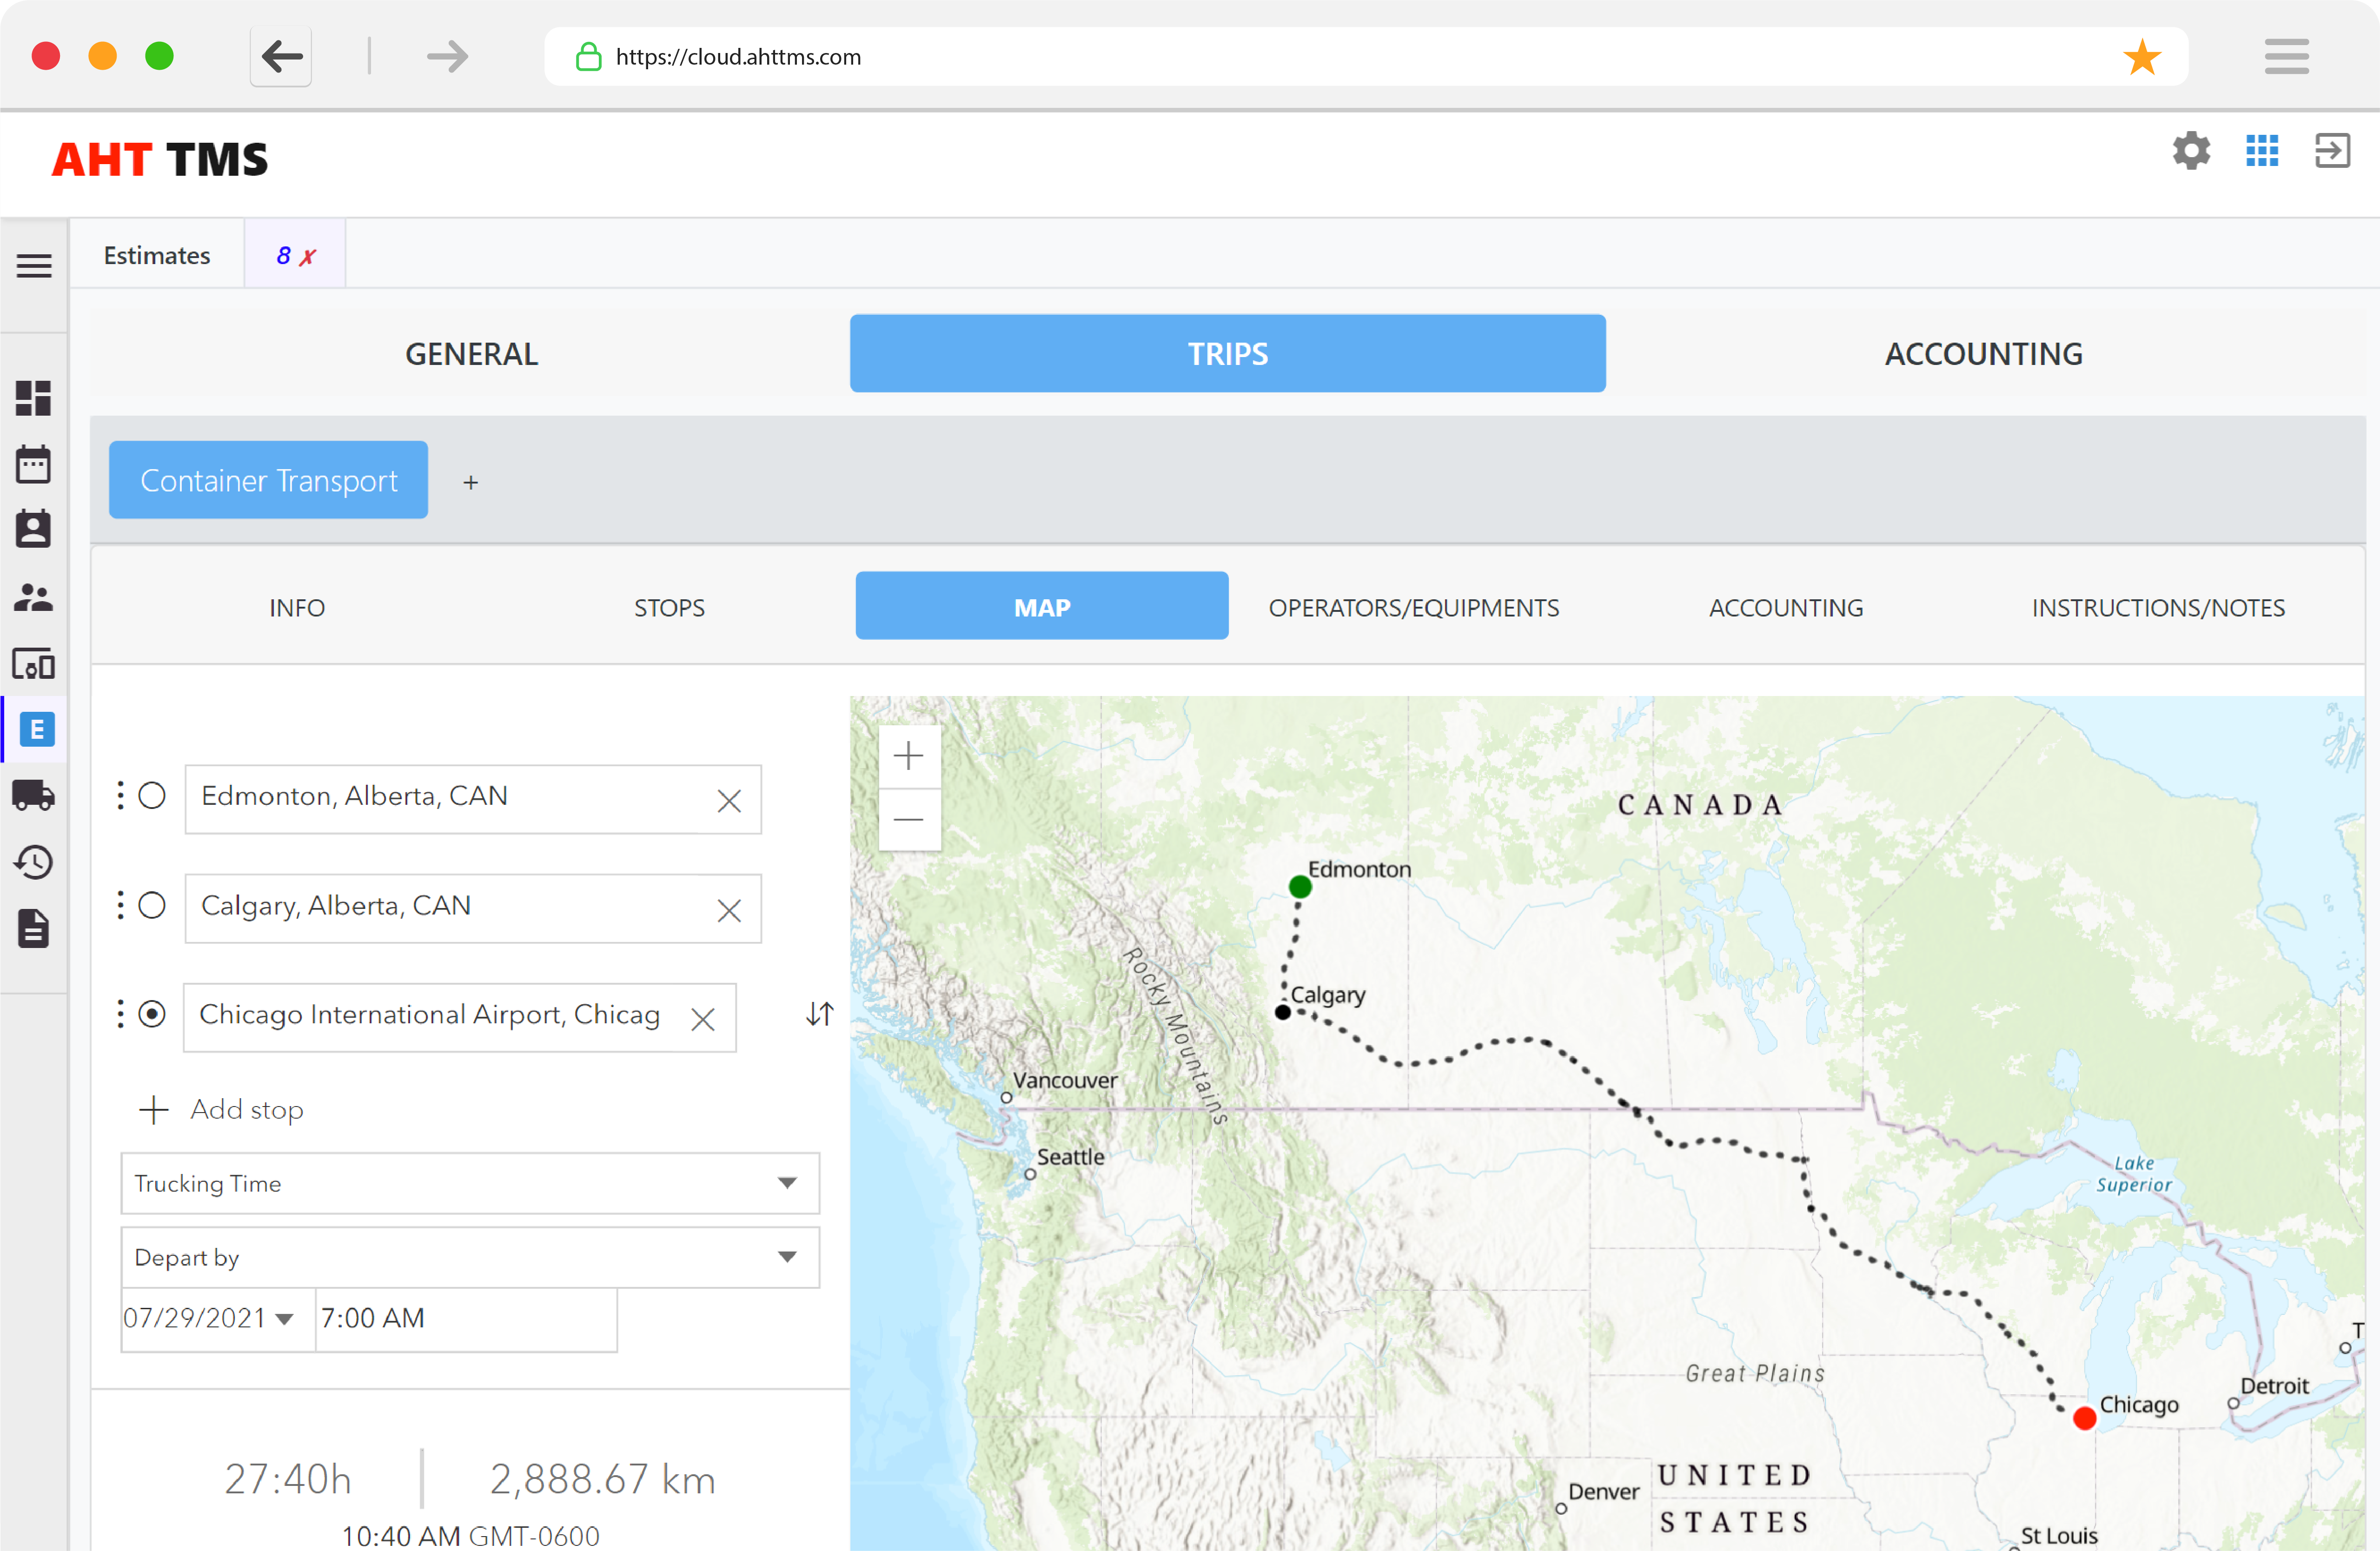Open the people group icon in sidebar

(x=34, y=597)
